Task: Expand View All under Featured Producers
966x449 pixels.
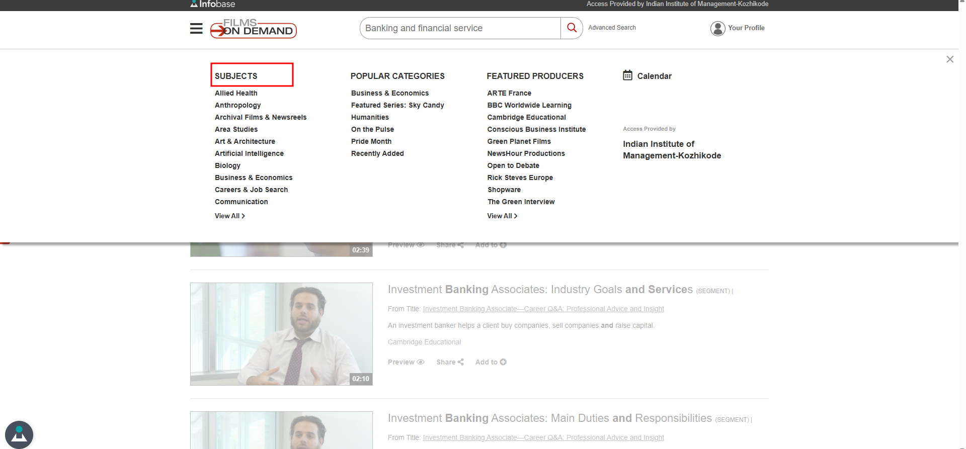Action: [502, 216]
